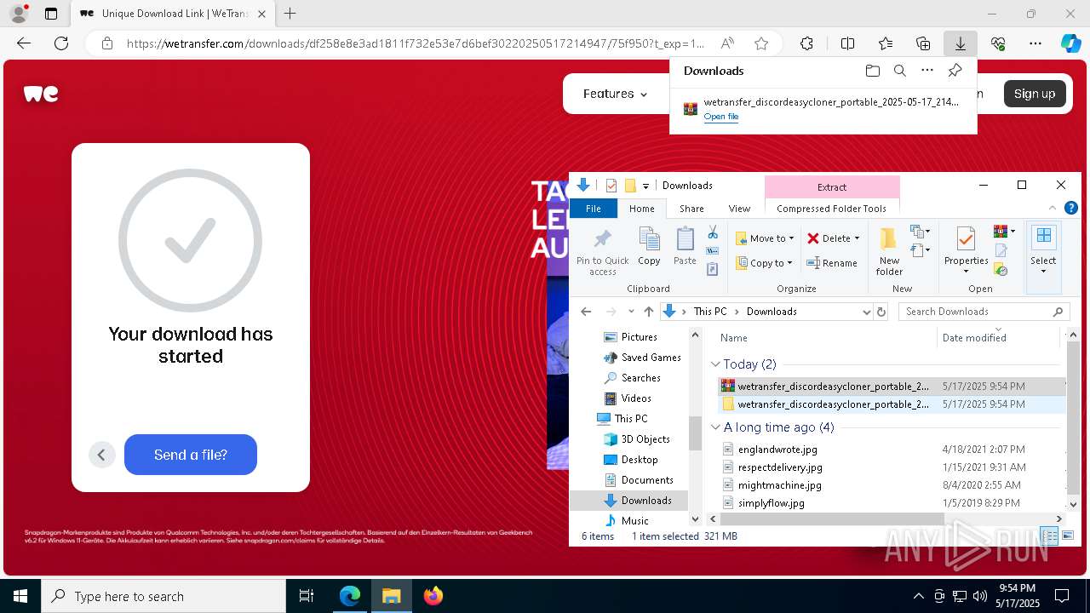Click the Edit icon in Open group
The width and height of the screenshot is (1090, 613).
pyautogui.click(x=1001, y=250)
